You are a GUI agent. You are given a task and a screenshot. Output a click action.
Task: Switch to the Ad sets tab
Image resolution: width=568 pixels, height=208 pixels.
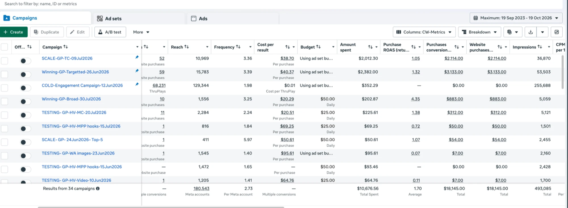[139, 19]
